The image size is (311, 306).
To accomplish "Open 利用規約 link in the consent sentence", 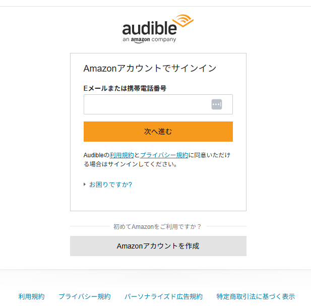I will point(121,155).
